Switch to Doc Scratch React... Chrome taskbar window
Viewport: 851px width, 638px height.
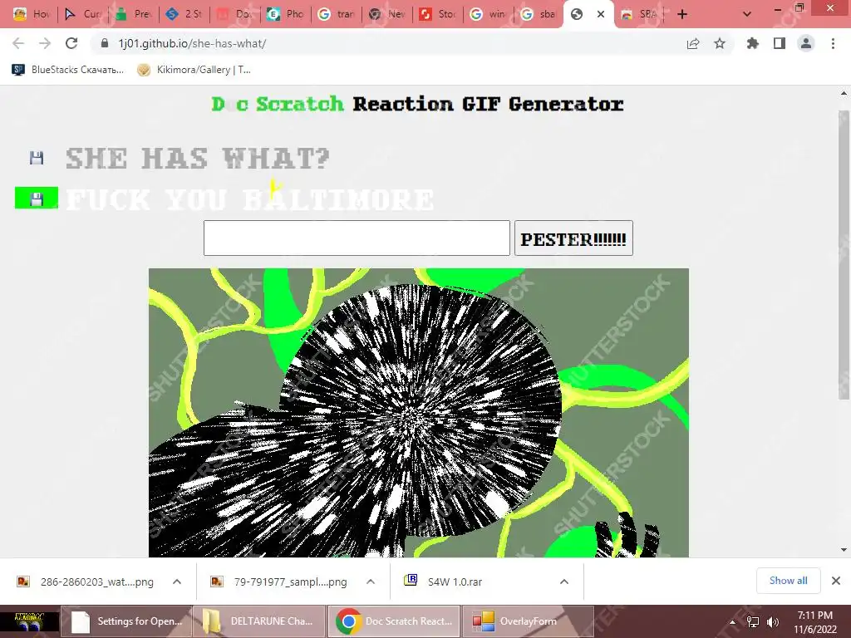(x=393, y=621)
